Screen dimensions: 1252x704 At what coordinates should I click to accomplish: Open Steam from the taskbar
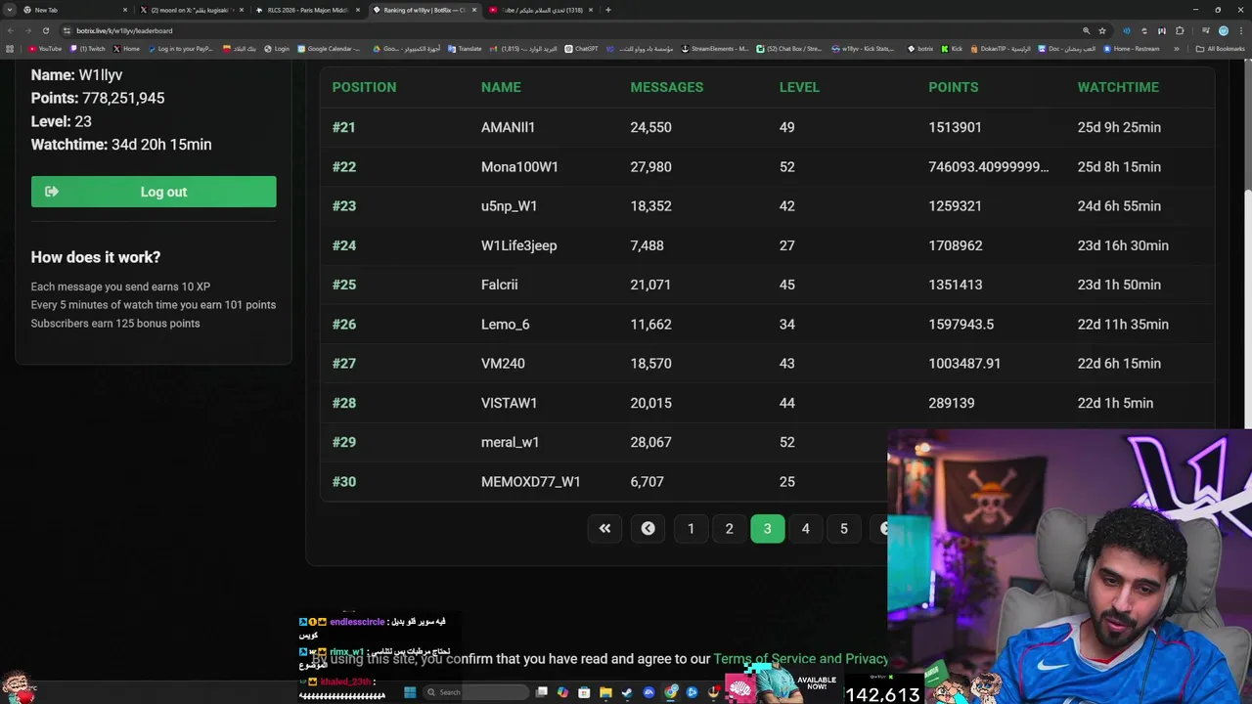[x=627, y=692]
